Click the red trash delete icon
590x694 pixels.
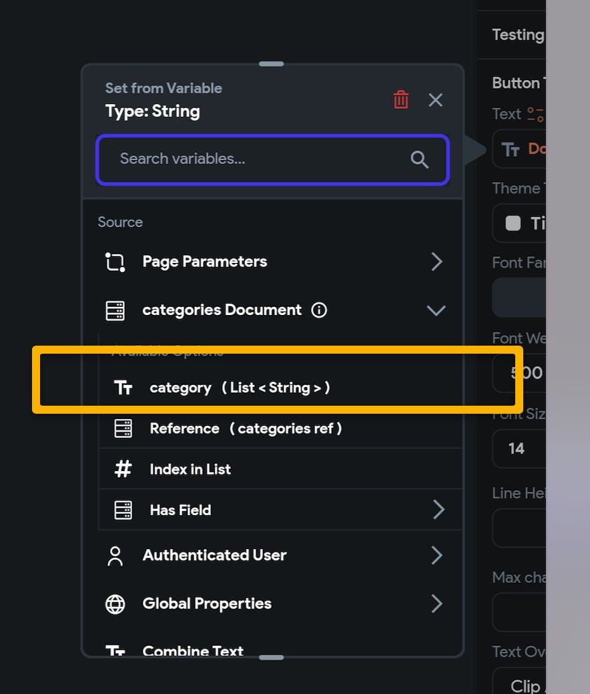pos(400,100)
